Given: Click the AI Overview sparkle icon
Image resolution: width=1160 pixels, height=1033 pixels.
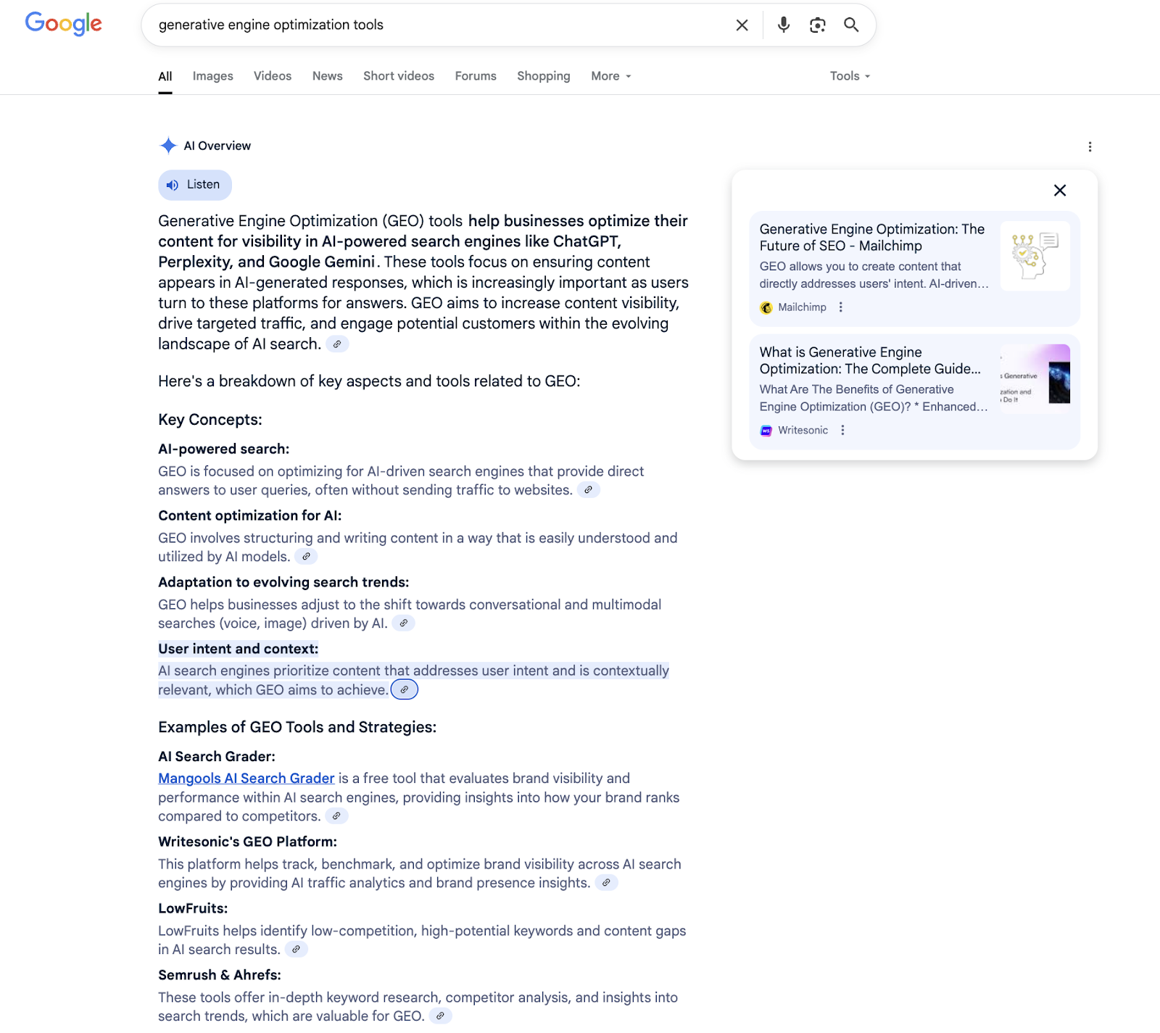Looking at the screenshot, I should [x=168, y=146].
